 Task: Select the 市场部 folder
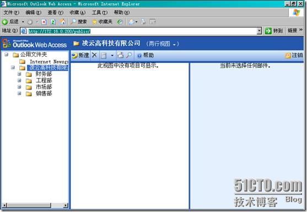coord(44,87)
